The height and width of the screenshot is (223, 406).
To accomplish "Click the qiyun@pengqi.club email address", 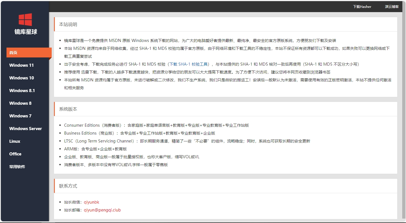I will coord(103,210).
